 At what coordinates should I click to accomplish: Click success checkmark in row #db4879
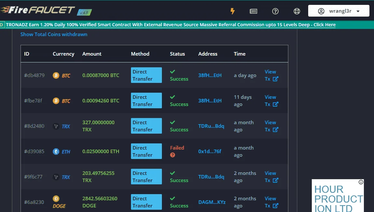click(172, 72)
